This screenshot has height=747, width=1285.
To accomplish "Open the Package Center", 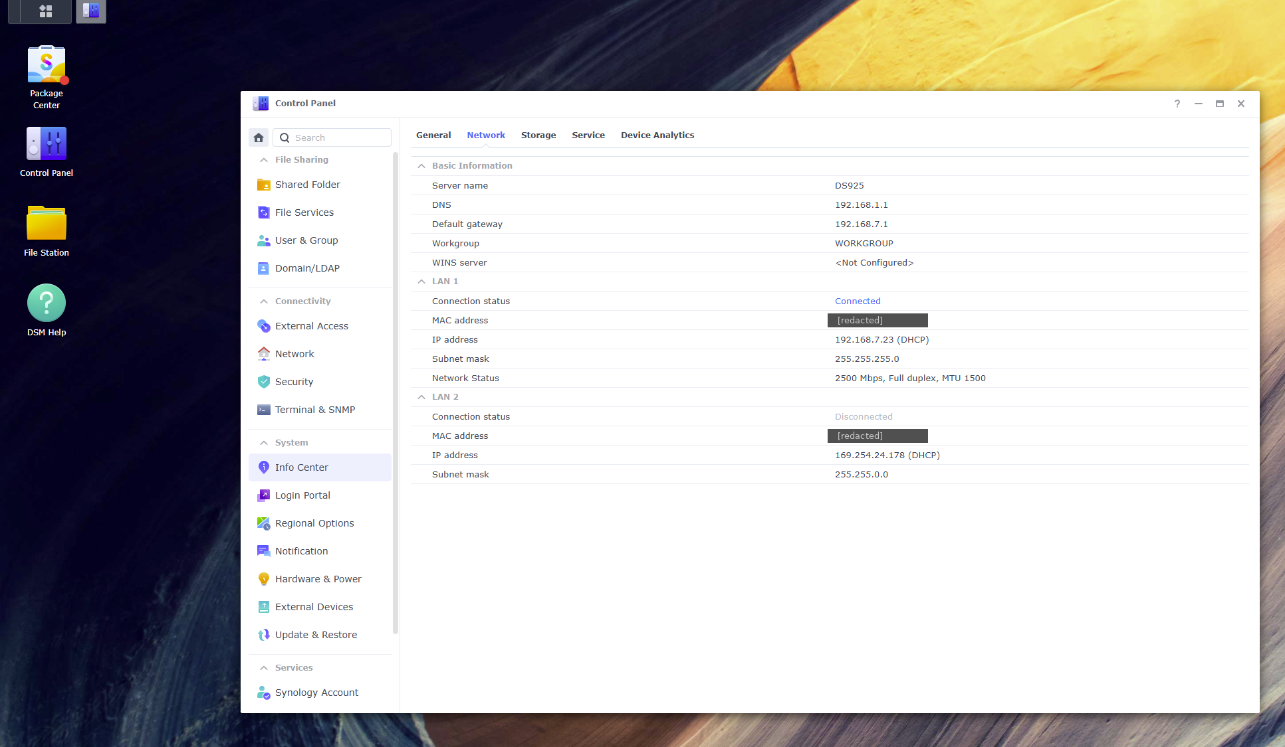I will tap(47, 65).
